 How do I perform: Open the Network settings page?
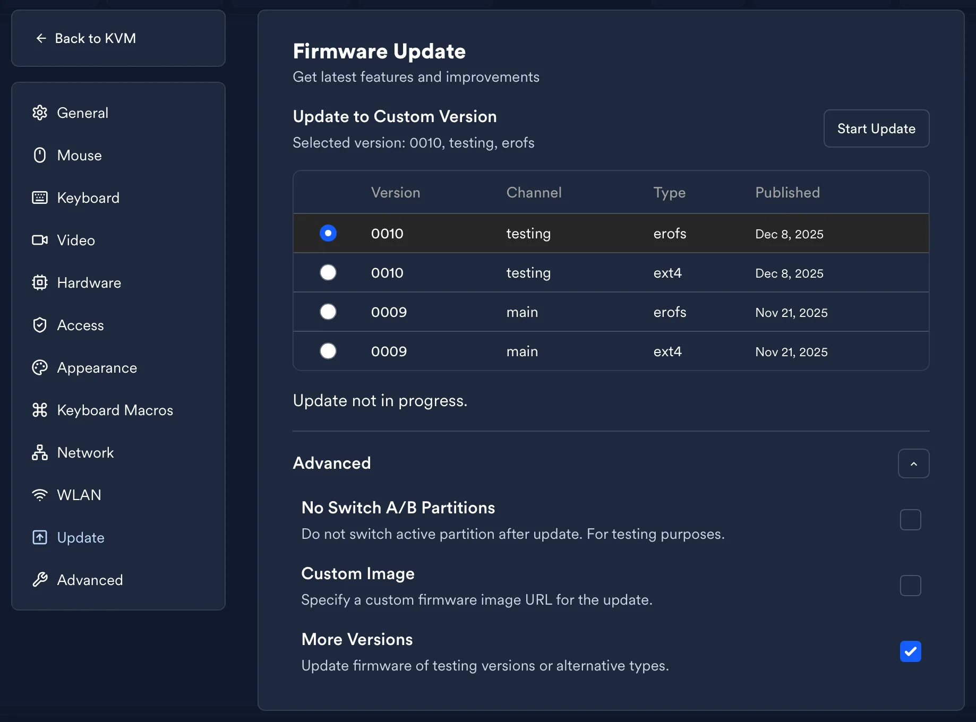tap(85, 452)
